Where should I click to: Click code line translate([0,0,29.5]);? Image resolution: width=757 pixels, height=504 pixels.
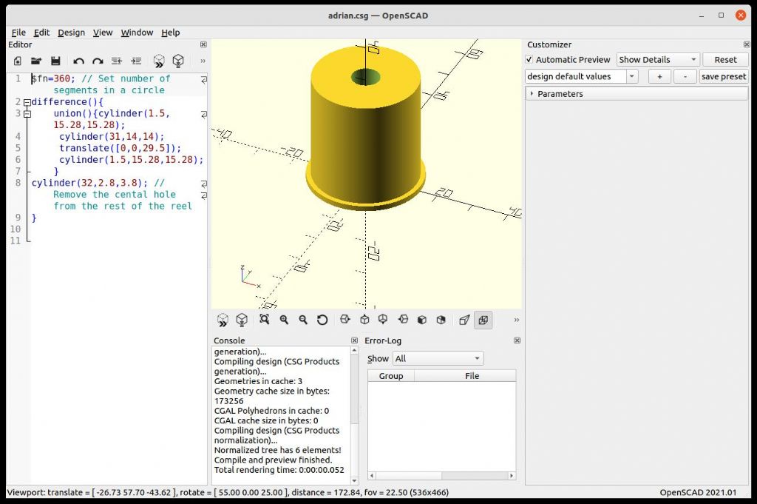click(x=120, y=148)
